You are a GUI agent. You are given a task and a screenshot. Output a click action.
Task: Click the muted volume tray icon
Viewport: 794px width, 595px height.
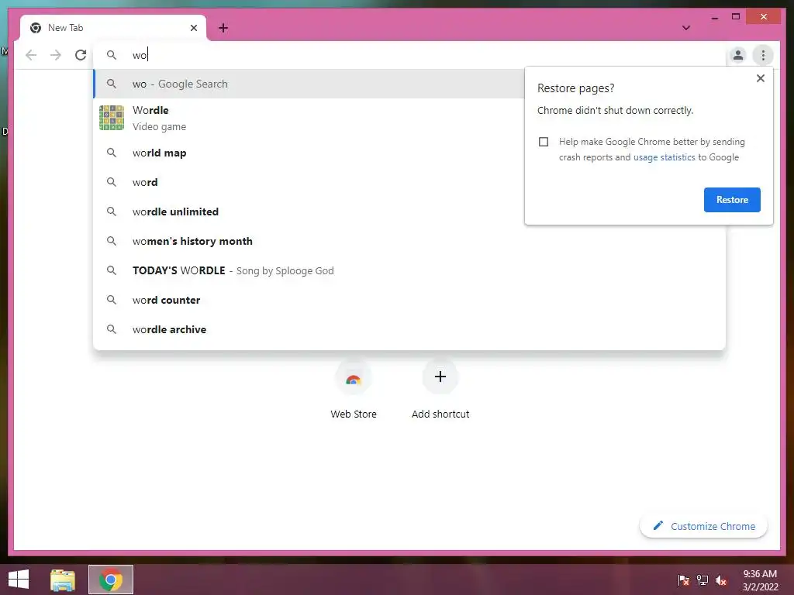[x=721, y=580]
